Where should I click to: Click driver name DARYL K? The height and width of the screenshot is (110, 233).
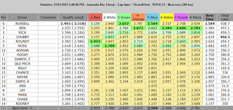tap(22, 81)
